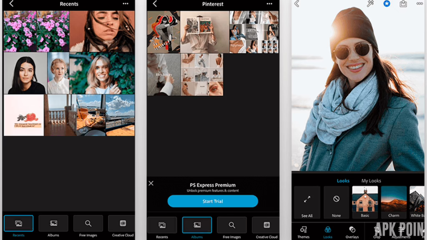Open Free Images in the left screen
The height and width of the screenshot is (240, 427).
tap(88, 226)
